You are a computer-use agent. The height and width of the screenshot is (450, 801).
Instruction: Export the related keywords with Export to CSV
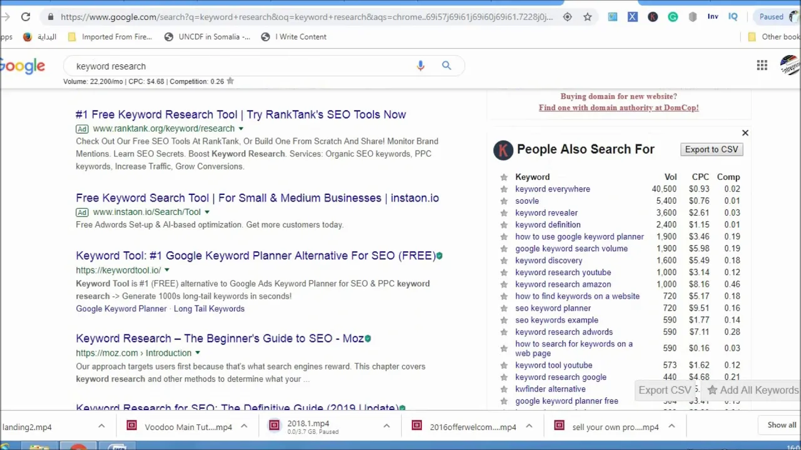pos(712,149)
